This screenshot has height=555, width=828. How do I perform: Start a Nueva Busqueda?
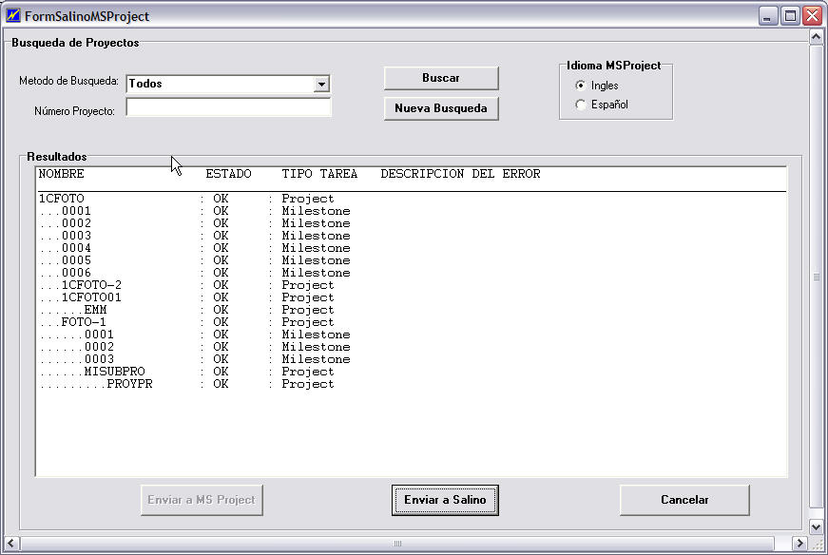coord(441,108)
